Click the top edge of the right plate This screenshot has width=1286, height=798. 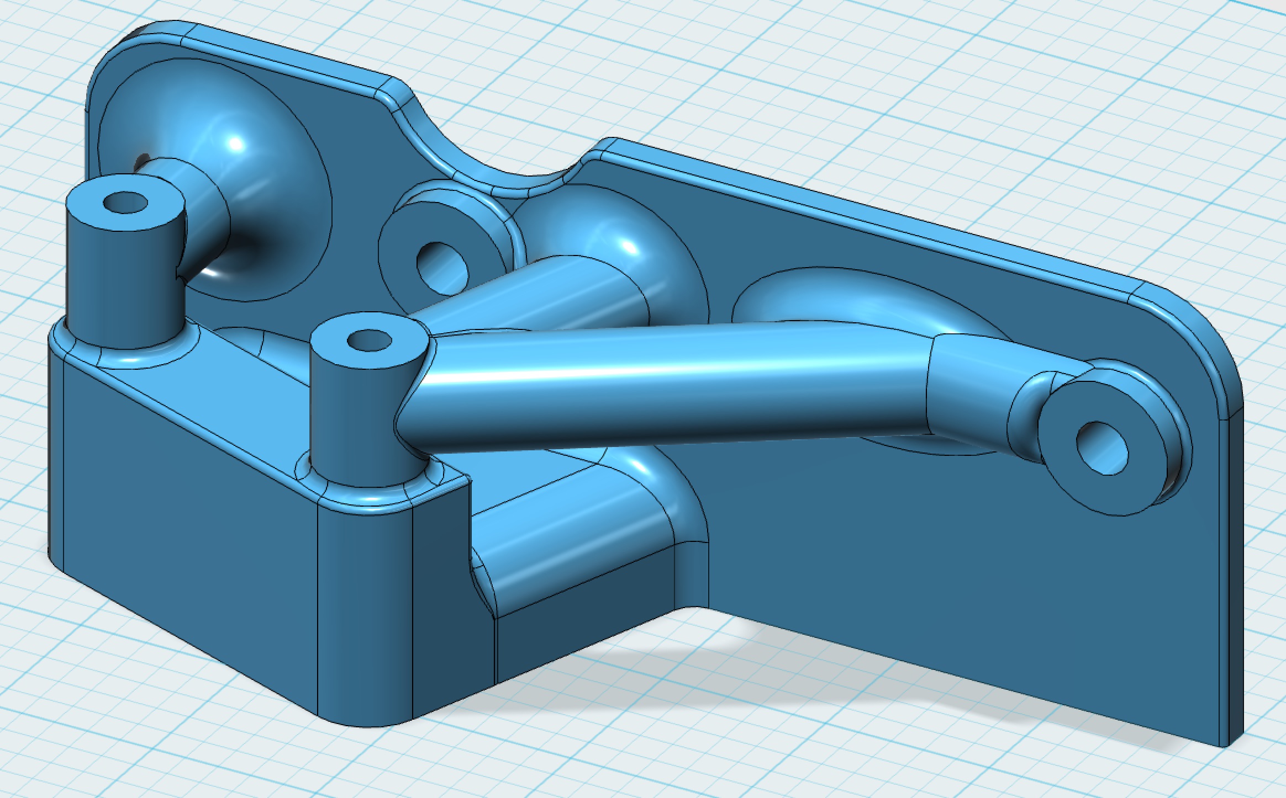pyautogui.click(x=884, y=217)
